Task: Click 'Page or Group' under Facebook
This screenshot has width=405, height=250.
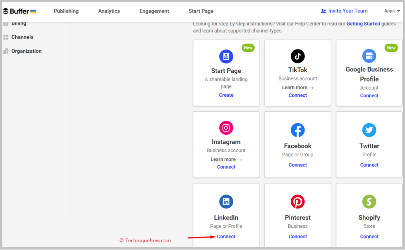Action: pyautogui.click(x=297, y=155)
